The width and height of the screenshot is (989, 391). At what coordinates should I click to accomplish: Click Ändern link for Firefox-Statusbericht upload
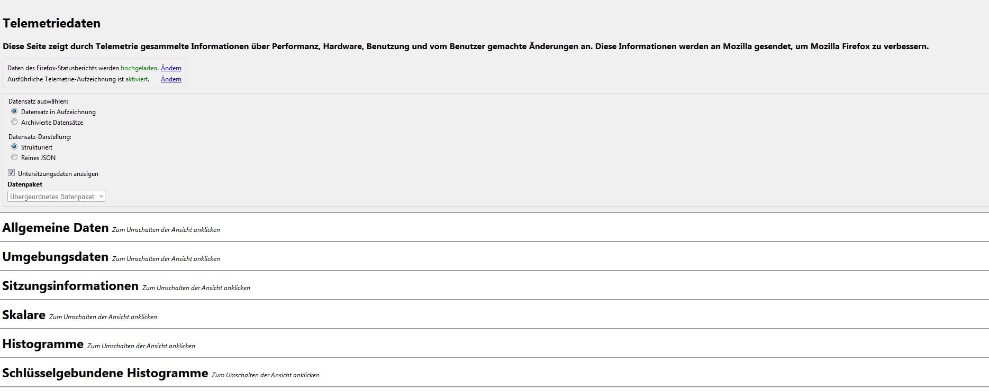(171, 68)
